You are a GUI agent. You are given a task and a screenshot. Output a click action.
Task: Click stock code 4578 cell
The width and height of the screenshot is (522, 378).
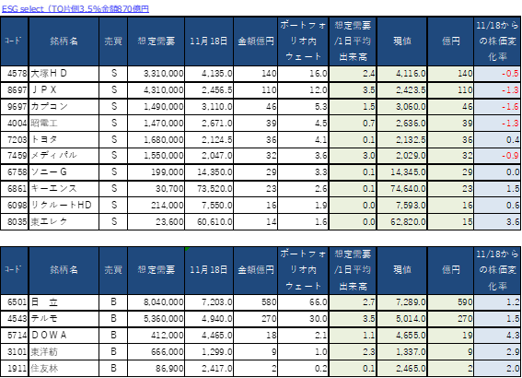coord(15,74)
